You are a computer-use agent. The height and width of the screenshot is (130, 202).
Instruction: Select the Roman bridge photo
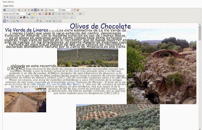162,66
